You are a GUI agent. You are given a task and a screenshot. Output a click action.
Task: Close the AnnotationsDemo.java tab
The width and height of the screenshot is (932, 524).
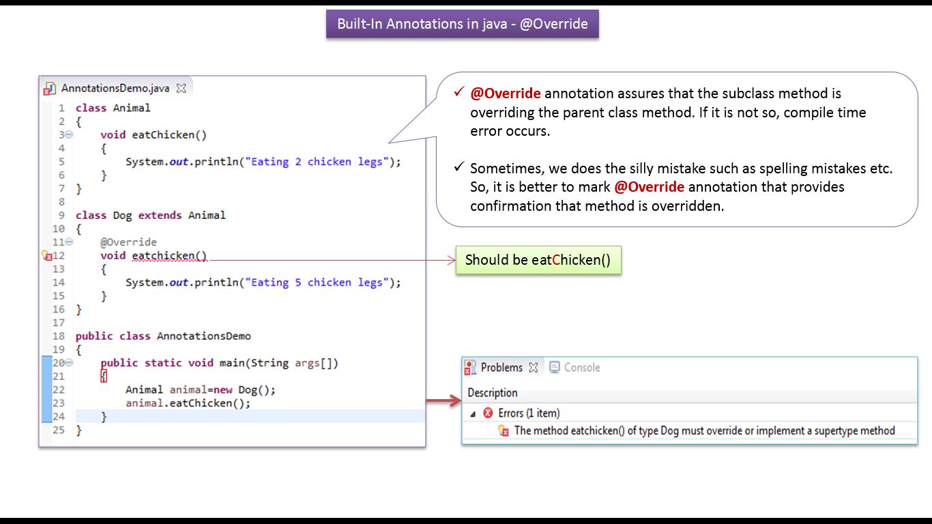point(181,88)
